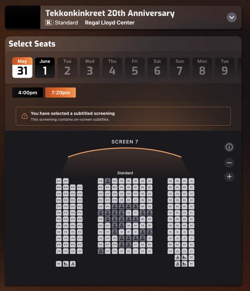Viewport: 250px width, 291px height.
Task: Choose the May 31 date tab
Action: (22, 68)
